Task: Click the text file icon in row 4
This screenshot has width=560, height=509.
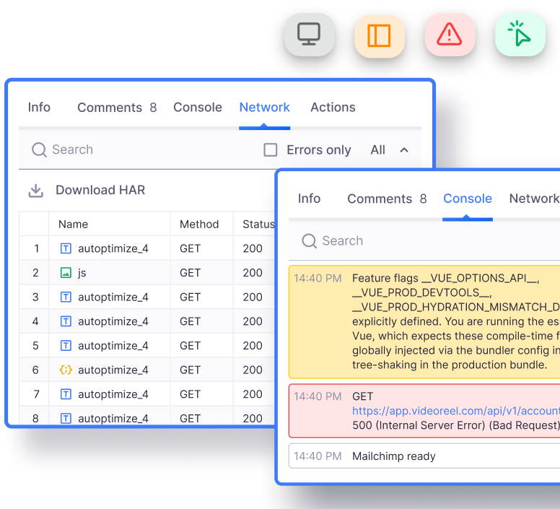Action: (x=66, y=321)
